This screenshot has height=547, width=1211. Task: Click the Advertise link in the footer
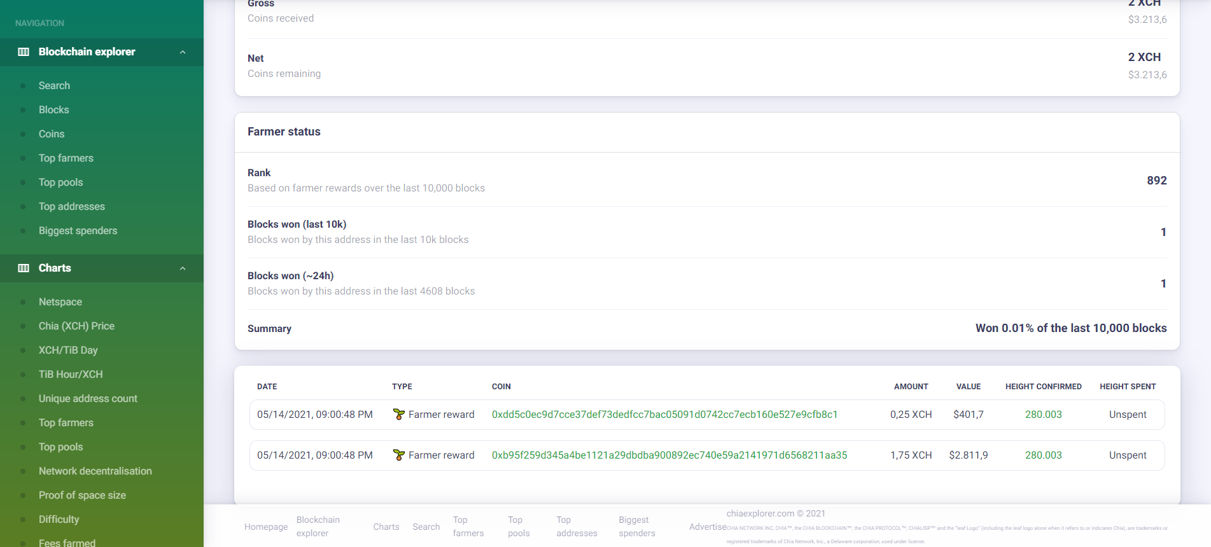[708, 527]
